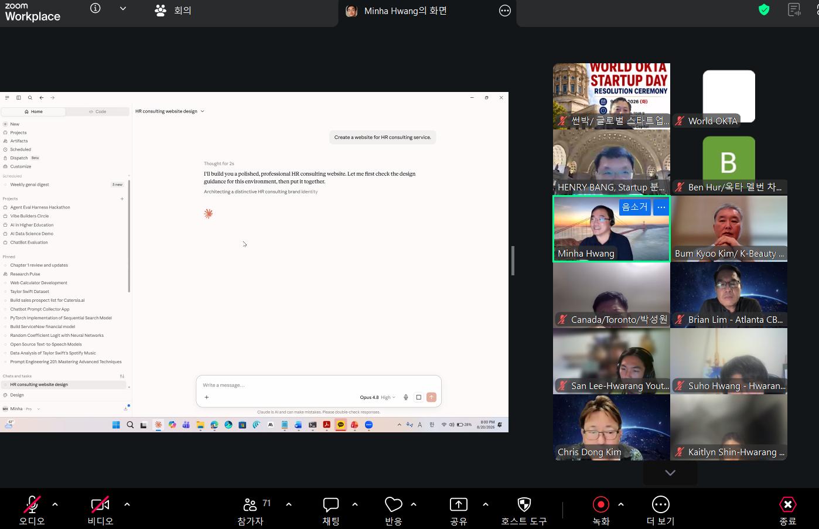Image resolution: width=819 pixels, height=529 pixels.
Task: Switch to the Home tab in Claude
Action: click(x=33, y=111)
